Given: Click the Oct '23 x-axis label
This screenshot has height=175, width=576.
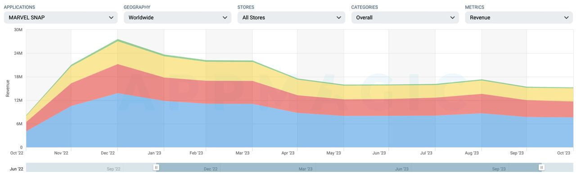Looking at the screenshot, I should pyautogui.click(x=563, y=153).
